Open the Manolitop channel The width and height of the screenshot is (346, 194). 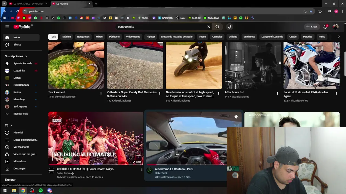(21, 99)
